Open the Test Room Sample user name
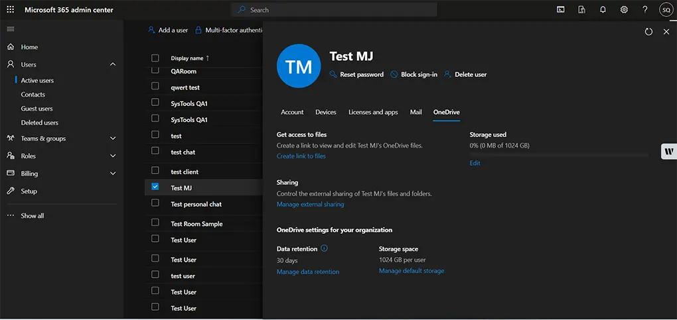 196,224
